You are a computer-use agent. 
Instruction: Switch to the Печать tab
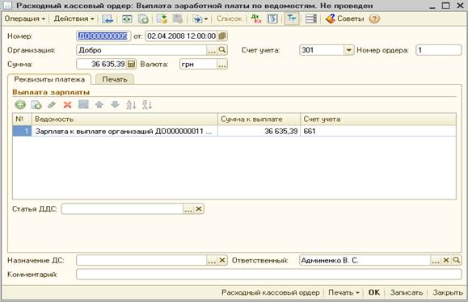(x=115, y=80)
